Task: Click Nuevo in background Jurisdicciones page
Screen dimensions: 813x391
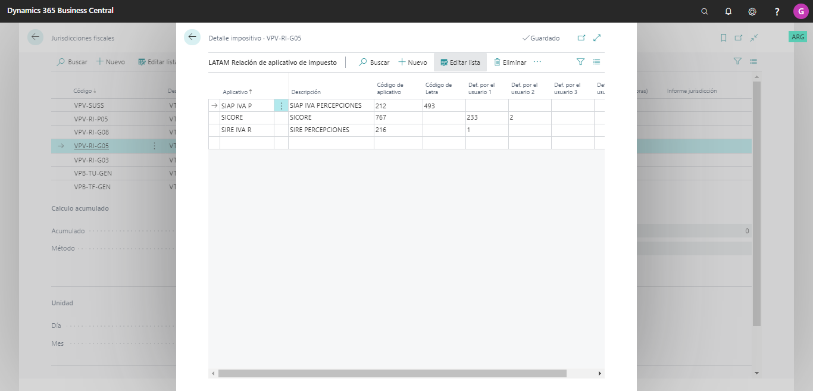Action: pos(111,62)
